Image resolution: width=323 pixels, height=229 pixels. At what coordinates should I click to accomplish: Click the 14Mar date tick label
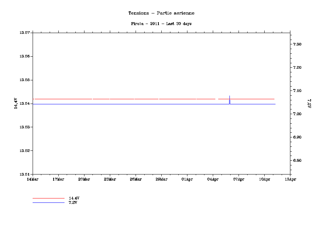coord(33,179)
